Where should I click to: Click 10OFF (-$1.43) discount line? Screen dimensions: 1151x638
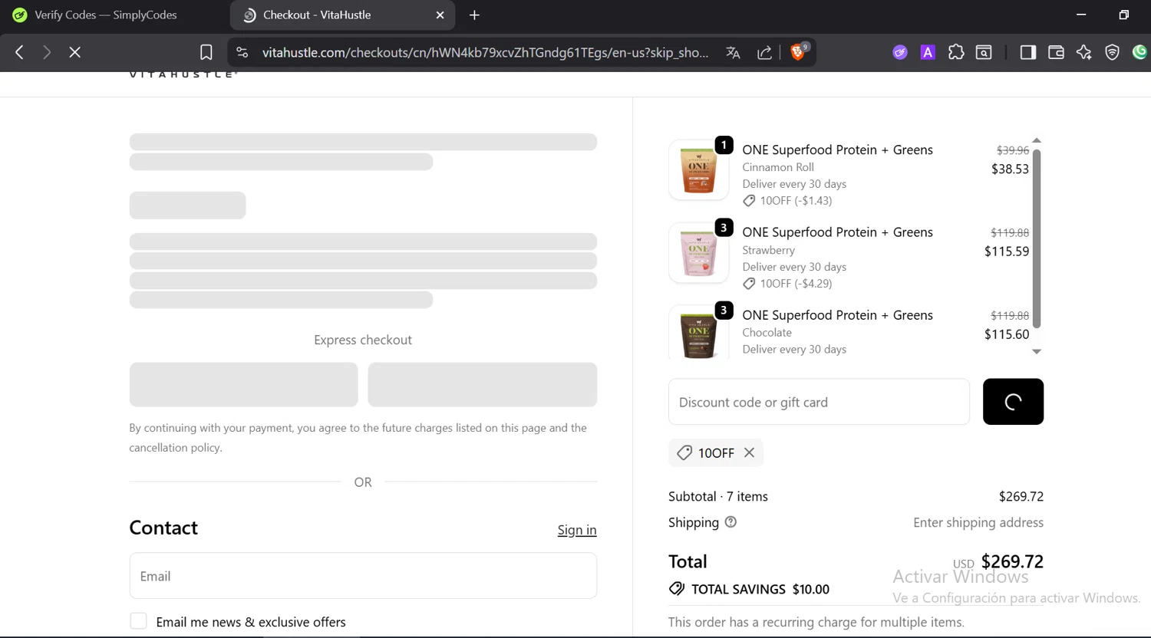tap(788, 200)
